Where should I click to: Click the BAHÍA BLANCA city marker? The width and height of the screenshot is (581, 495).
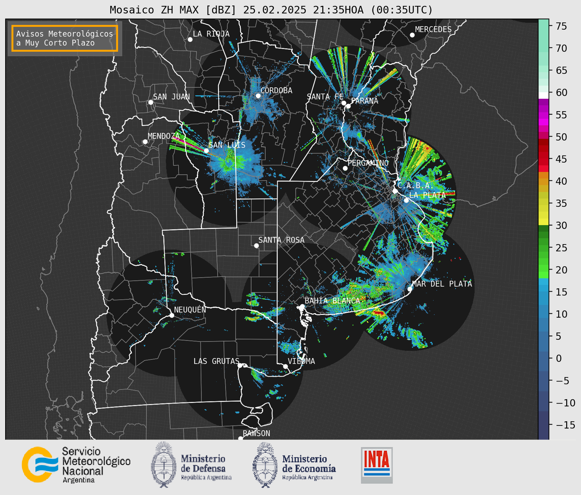click(302, 306)
